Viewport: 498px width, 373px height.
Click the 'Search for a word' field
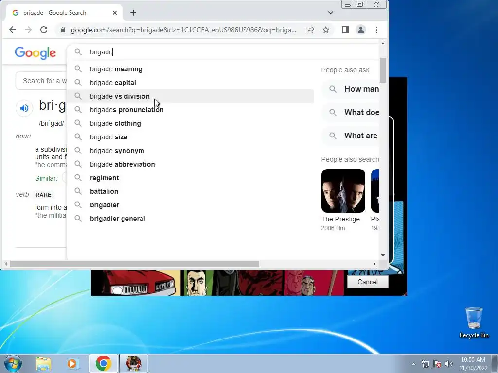(41, 81)
